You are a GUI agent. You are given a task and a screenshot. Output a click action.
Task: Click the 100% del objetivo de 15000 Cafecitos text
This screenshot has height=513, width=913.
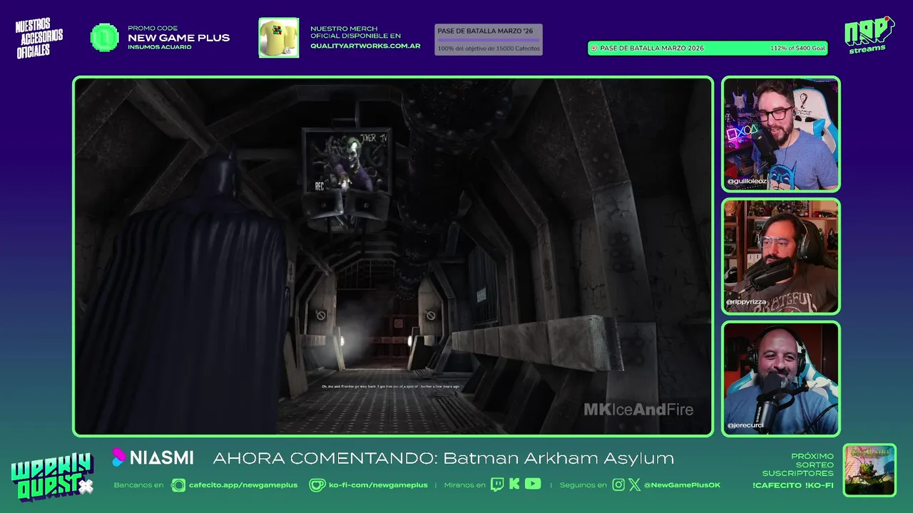point(489,48)
